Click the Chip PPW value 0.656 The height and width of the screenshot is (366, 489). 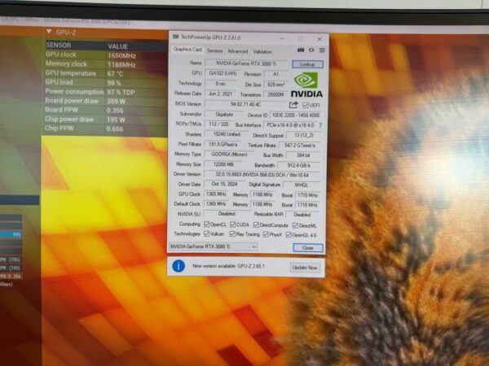pos(115,129)
